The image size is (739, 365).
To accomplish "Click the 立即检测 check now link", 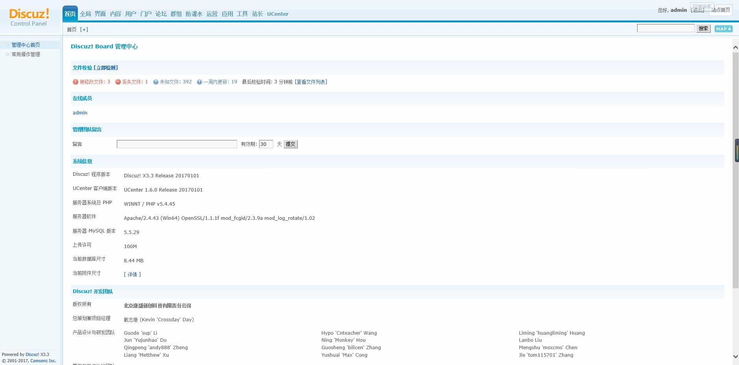I will [106, 68].
